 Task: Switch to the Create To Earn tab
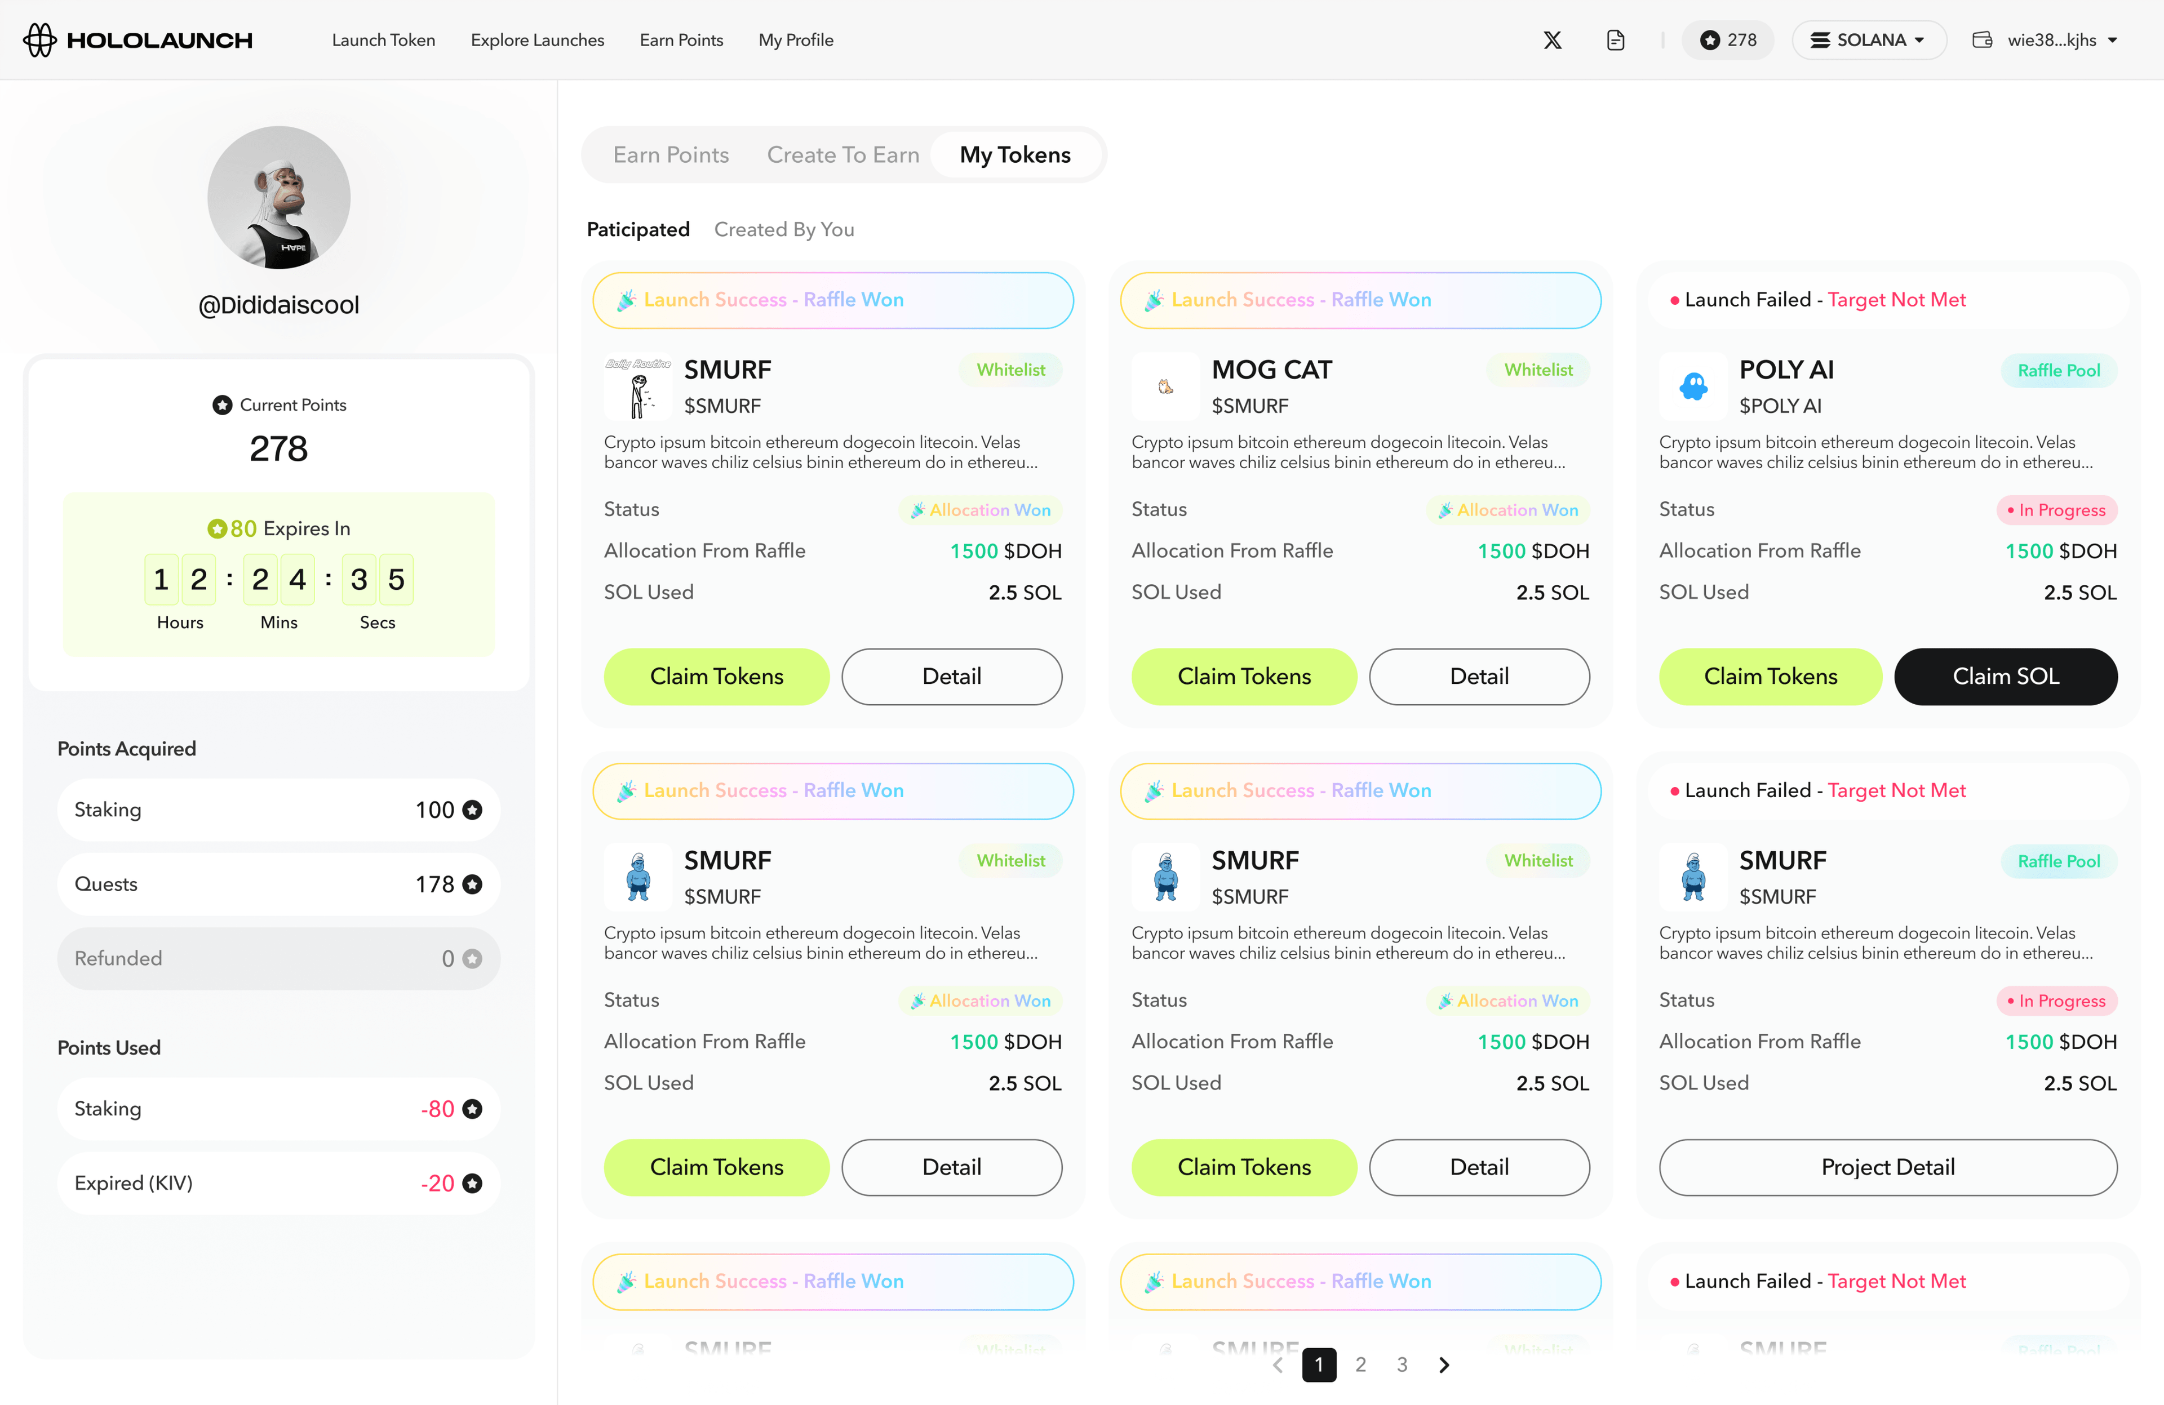coord(843,154)
